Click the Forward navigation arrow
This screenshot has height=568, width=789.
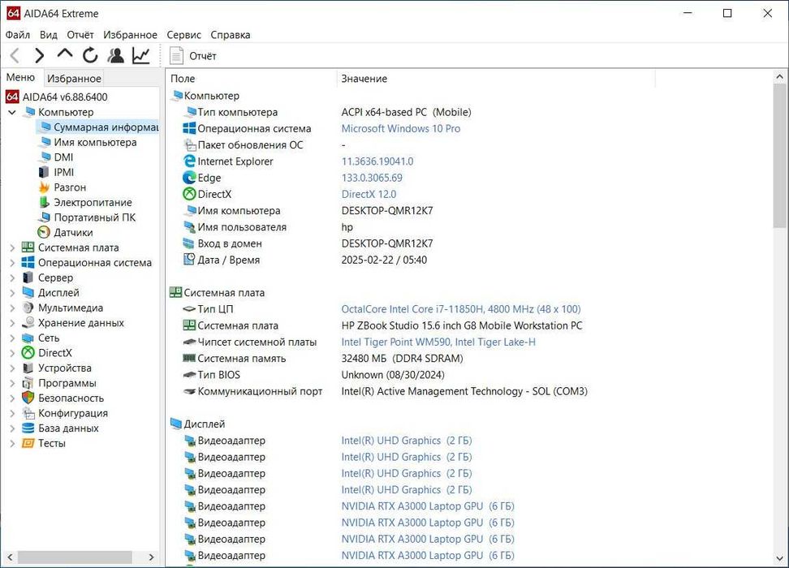pos(39,55)
